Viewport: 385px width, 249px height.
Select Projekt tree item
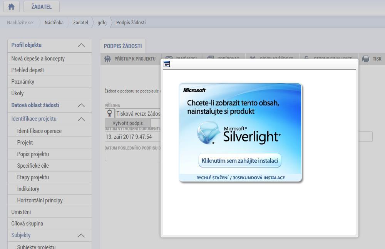50,143
